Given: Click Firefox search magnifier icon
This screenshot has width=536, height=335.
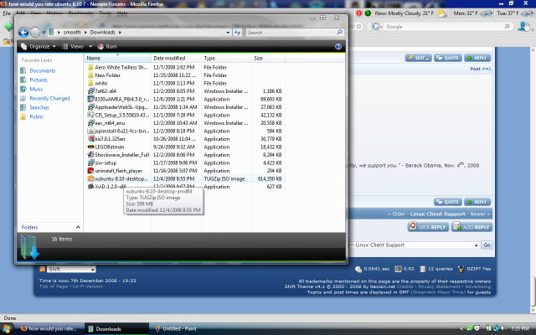Looking at the screenshot, I should (508, 27).
